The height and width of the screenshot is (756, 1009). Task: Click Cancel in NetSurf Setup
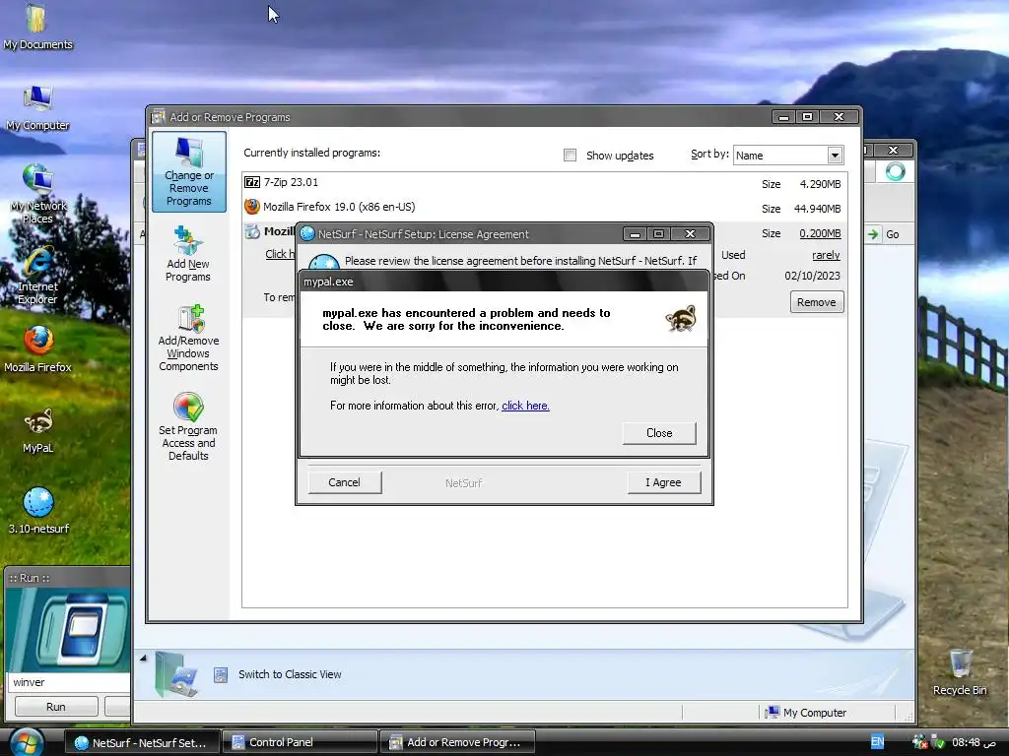344,482
